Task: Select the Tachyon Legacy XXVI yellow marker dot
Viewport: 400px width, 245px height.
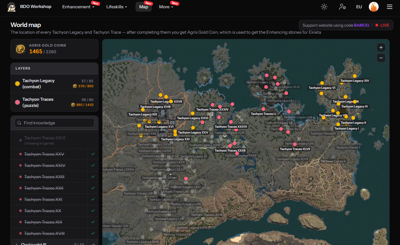Action: 193,113
